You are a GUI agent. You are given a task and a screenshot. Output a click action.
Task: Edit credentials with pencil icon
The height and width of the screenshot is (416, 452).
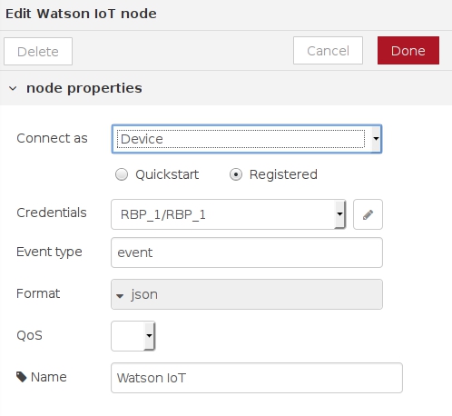tap(368, 214)
